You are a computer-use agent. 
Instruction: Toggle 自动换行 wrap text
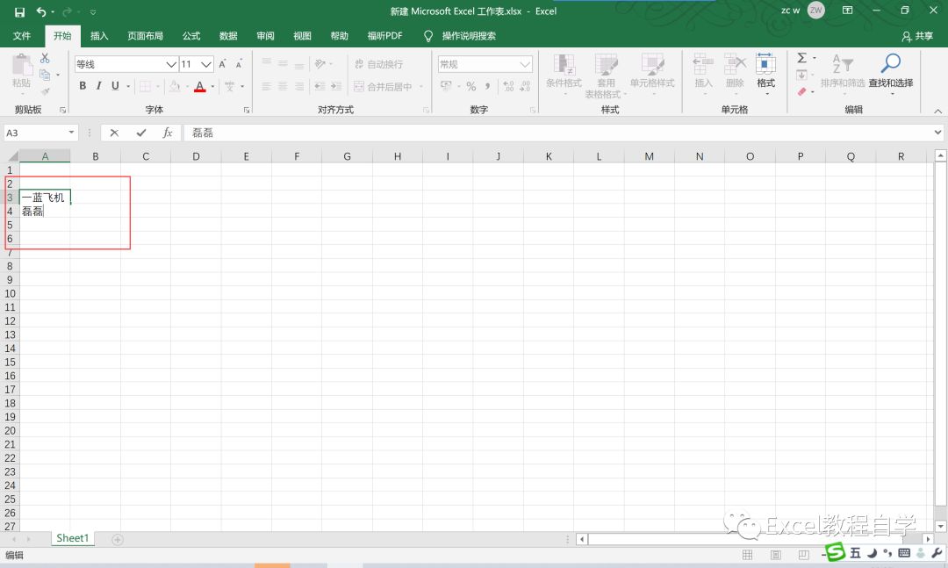point(379,64)
